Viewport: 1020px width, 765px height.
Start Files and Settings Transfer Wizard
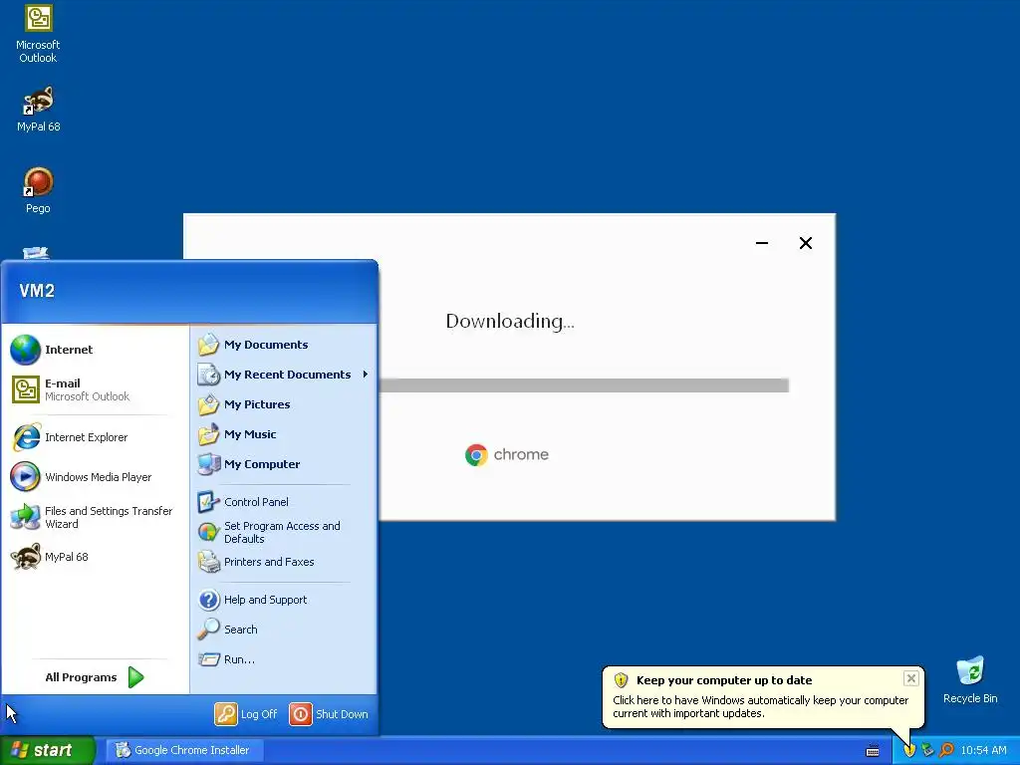95,517
